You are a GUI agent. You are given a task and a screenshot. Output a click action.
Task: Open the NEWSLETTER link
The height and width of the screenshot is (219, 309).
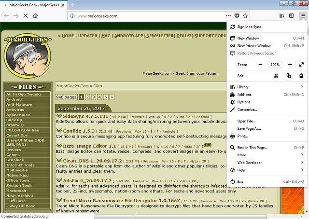click(x=160, y=36)
